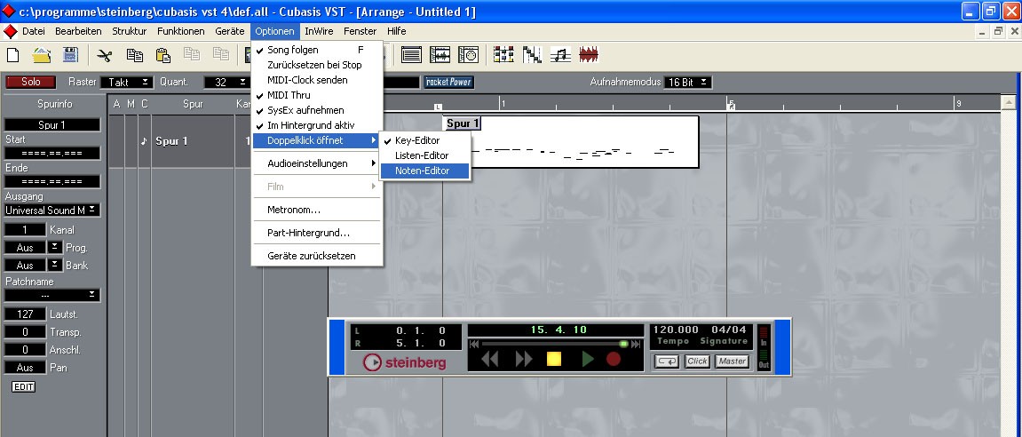Click the Steinberg logo on transport bar

pyautogui.click(x=405, y=362)
